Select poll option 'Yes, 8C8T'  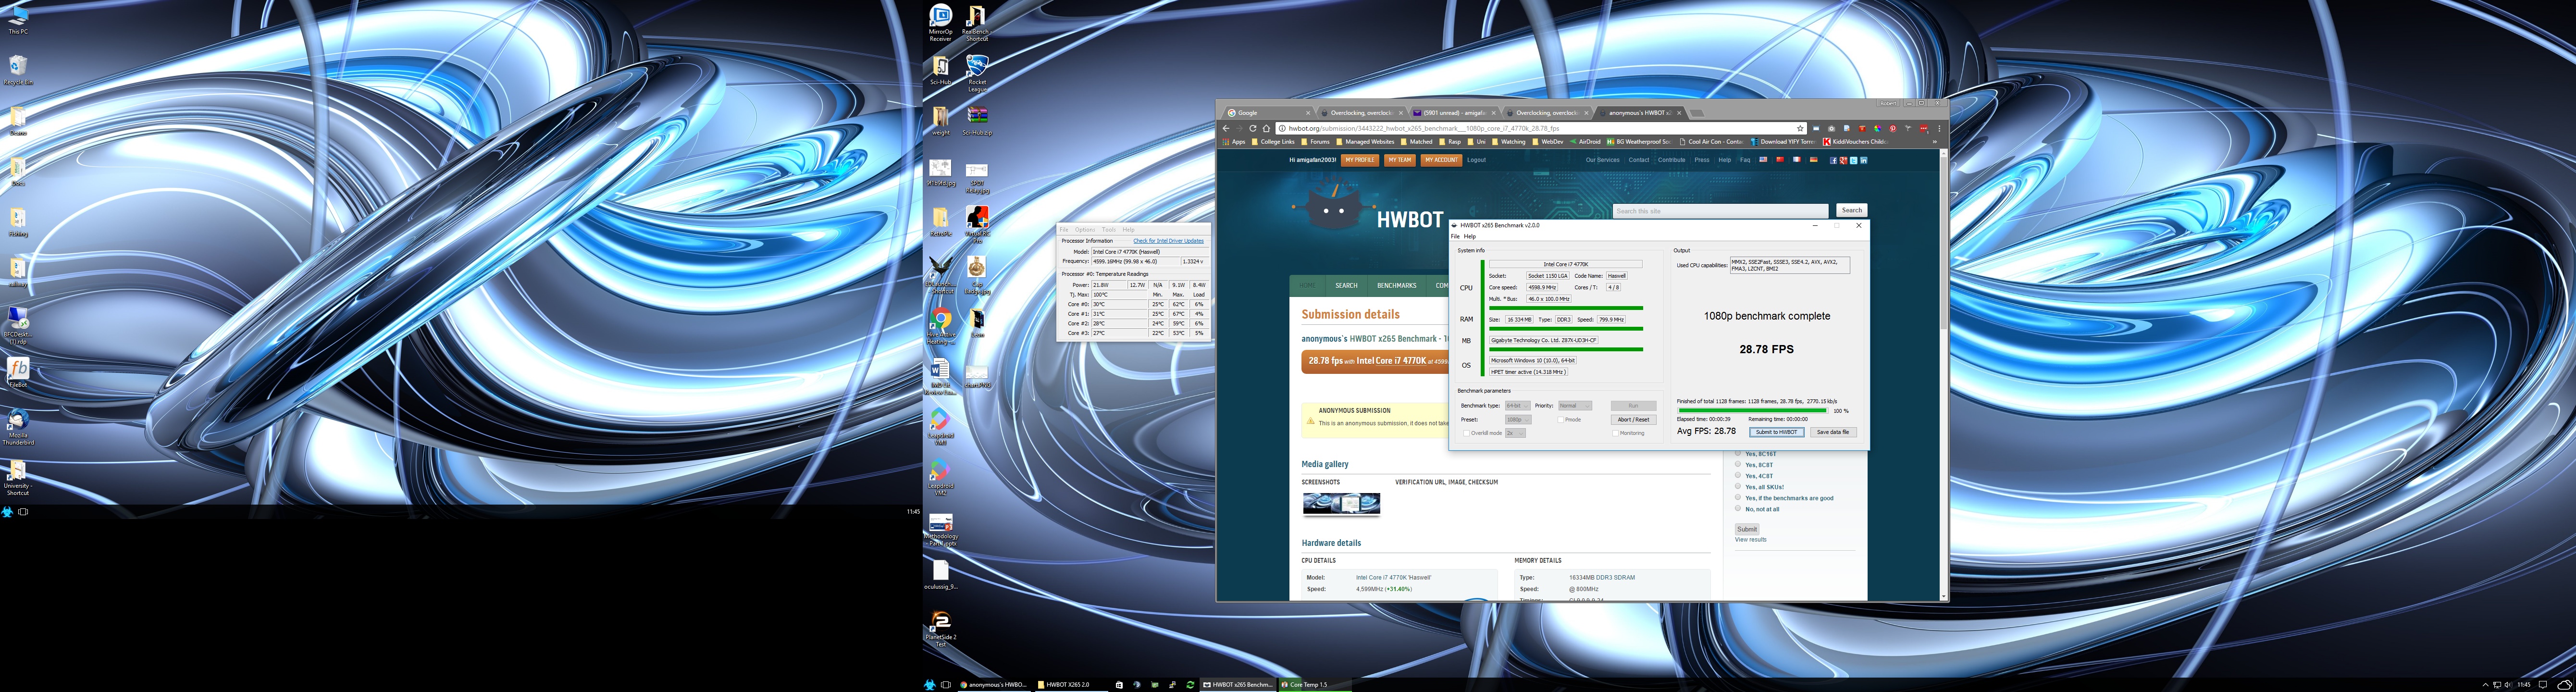1738,465
